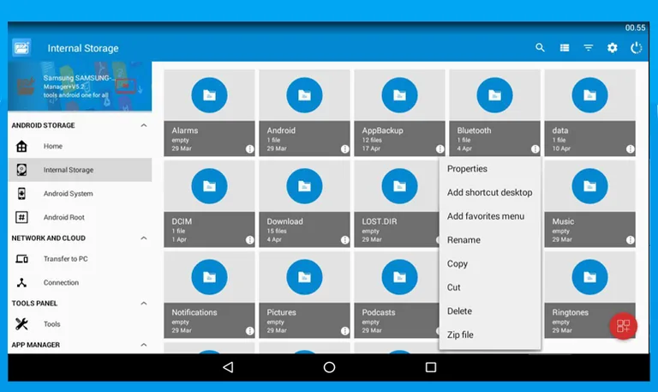Collapse the Tools Panel section

tap(144, 303)
